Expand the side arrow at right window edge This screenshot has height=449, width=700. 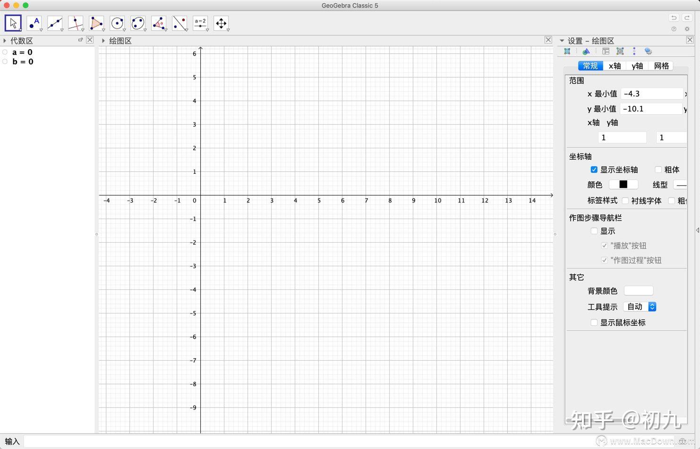(698, 230)
